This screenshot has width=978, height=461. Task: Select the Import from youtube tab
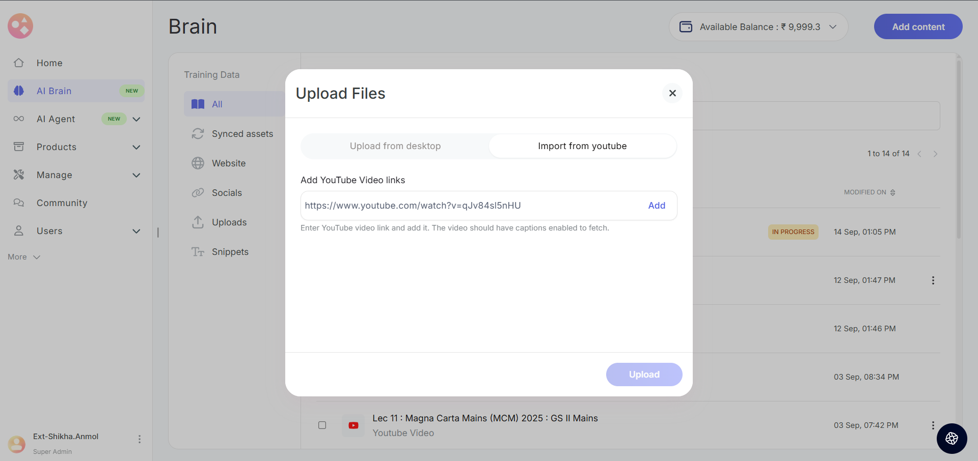point(582,146)
